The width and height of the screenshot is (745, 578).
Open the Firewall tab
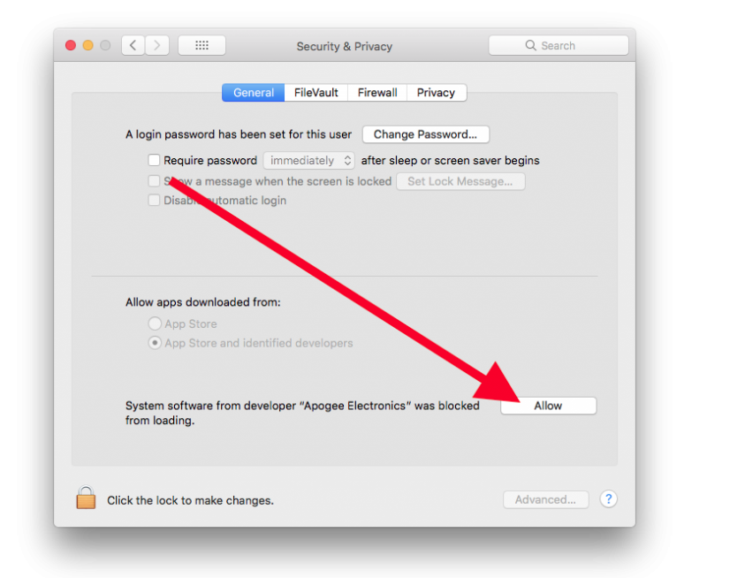(377, 93)
